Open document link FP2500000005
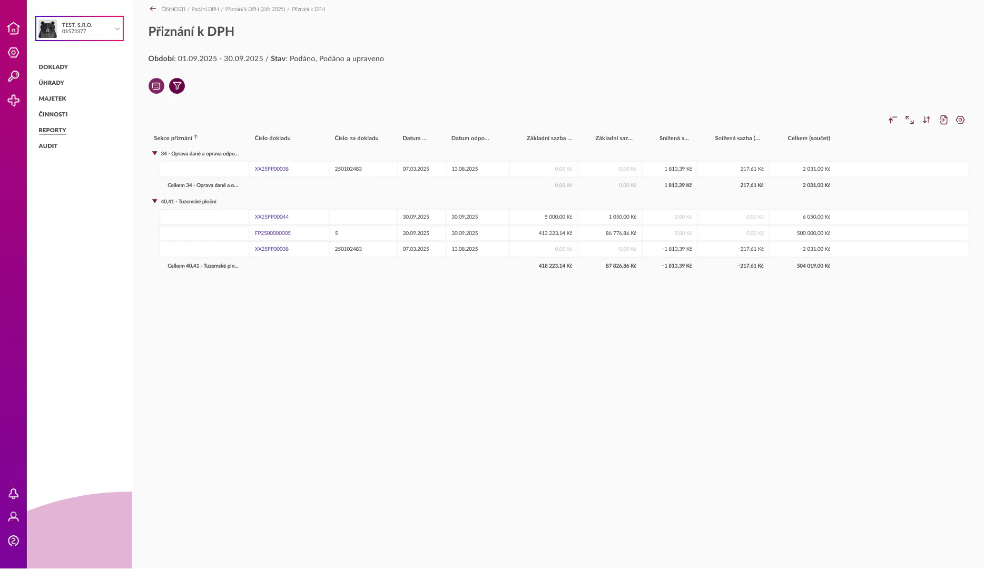 coord(273,233)
